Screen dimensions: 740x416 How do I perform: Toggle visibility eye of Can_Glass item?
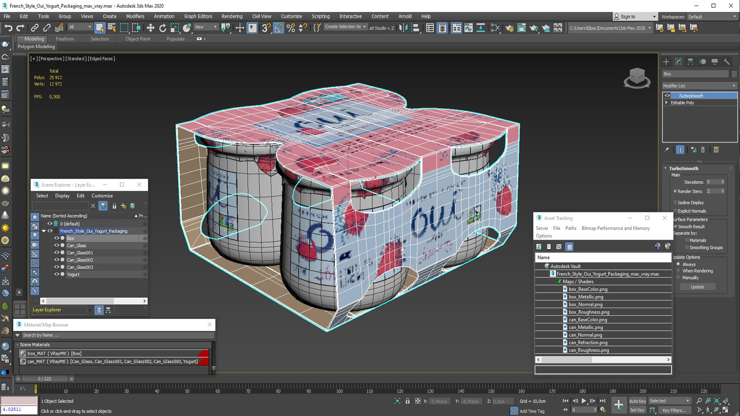tap(57, 245)
